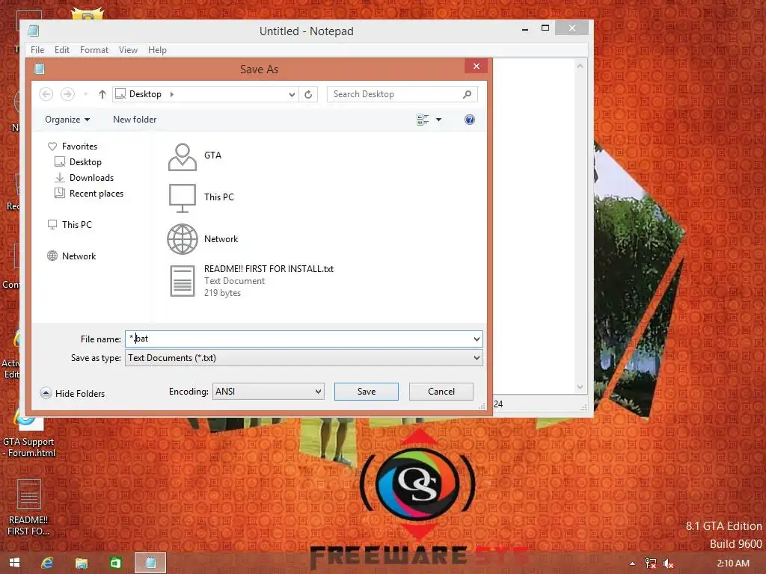Select Network in navigation pane

(x=72, y=256)
